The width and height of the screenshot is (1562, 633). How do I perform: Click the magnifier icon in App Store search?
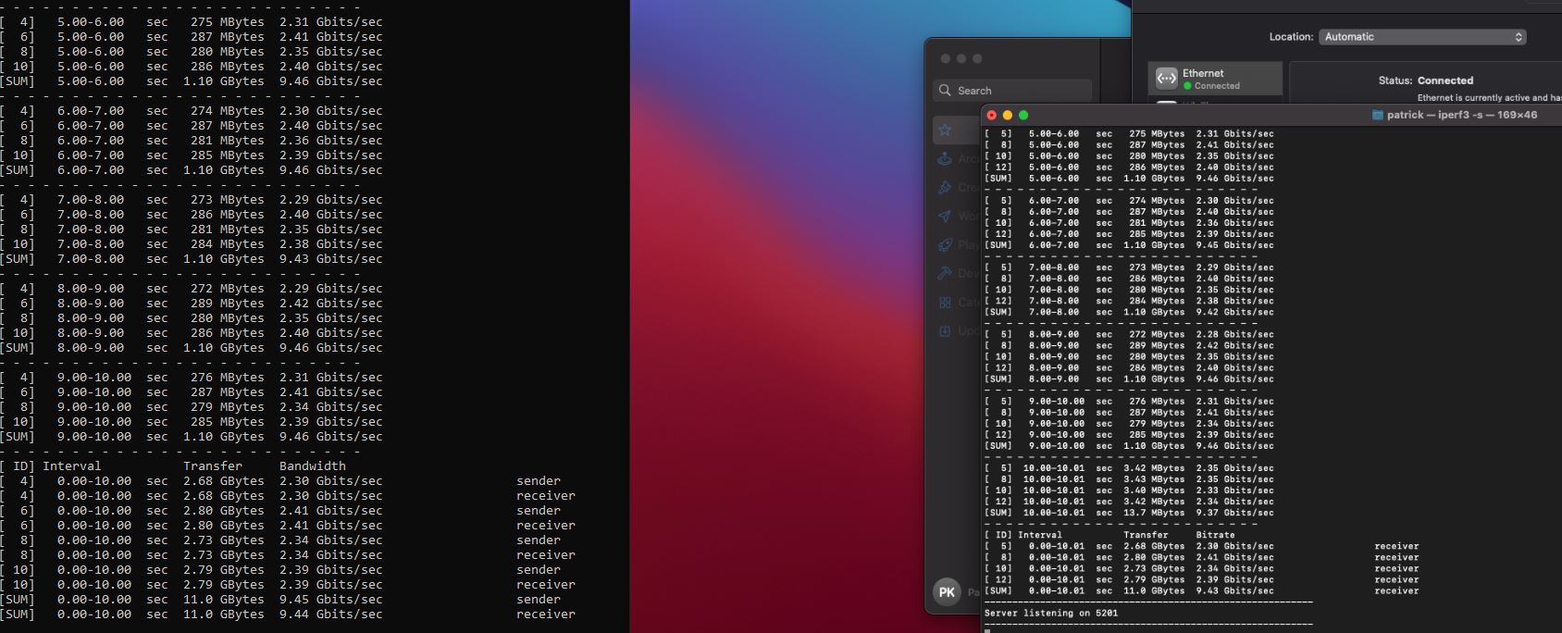945,90
